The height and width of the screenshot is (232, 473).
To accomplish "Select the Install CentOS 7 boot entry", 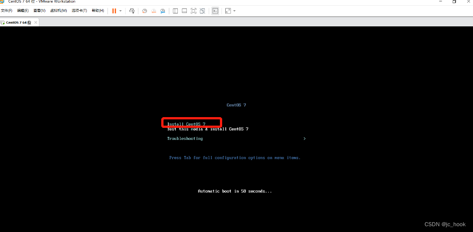I will tap(186, 124).
